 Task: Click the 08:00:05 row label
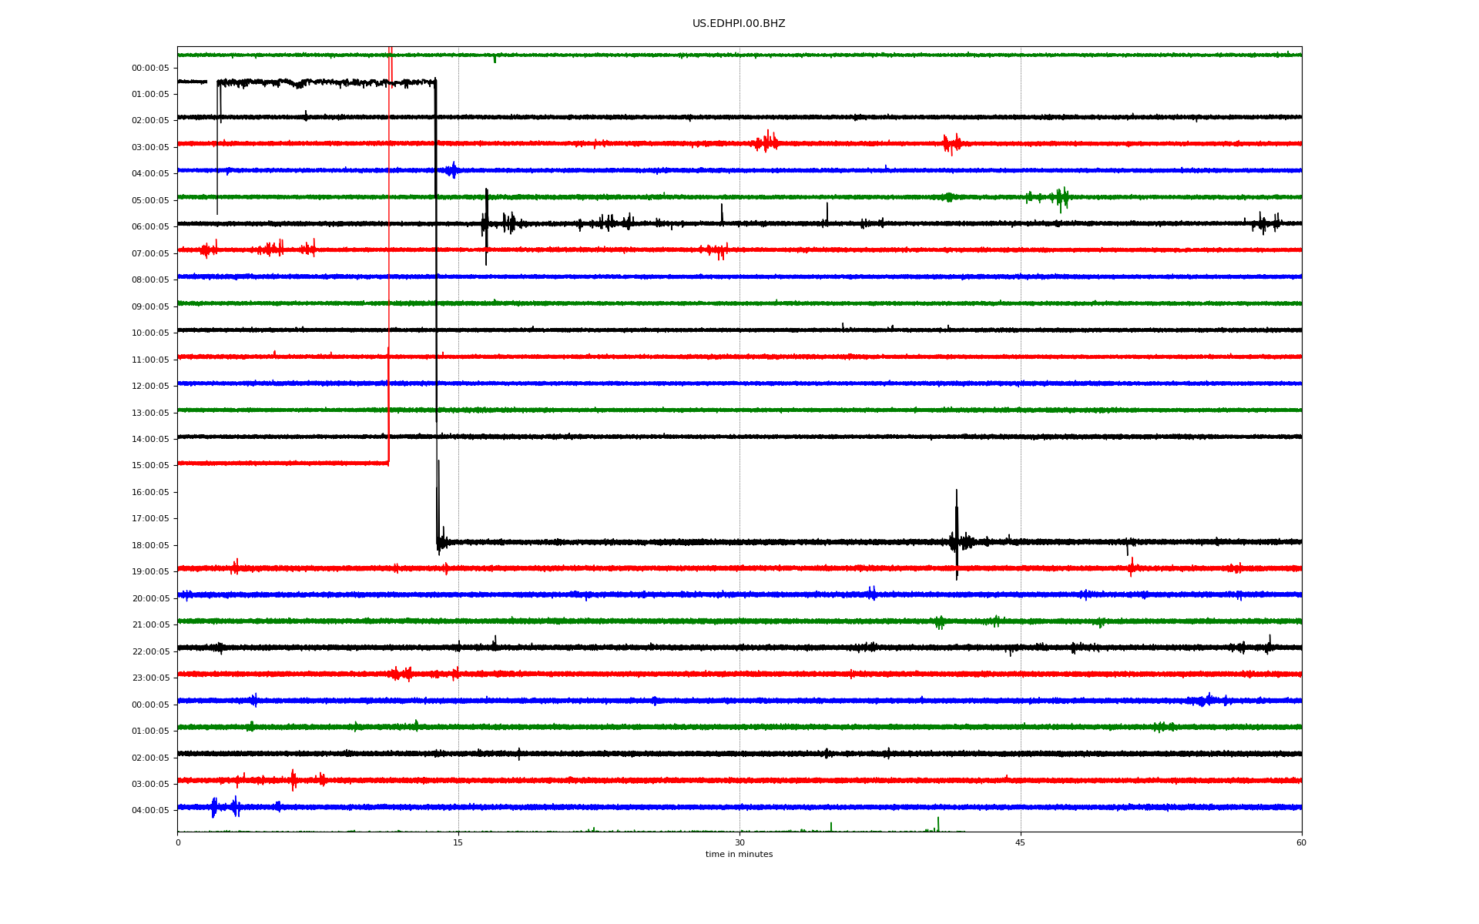[150, 280]
